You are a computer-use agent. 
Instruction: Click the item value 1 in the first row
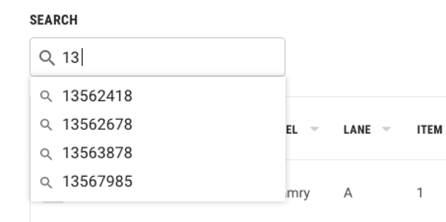click(x=420, y=193)
